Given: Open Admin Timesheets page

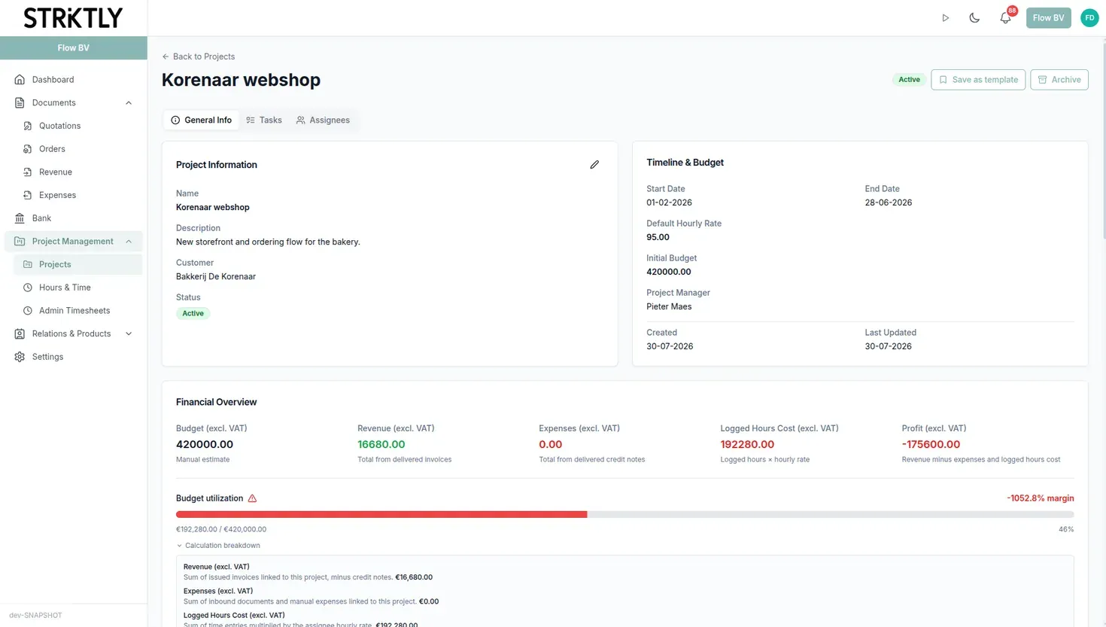Looking at the screenshot, I should point(77,311).
